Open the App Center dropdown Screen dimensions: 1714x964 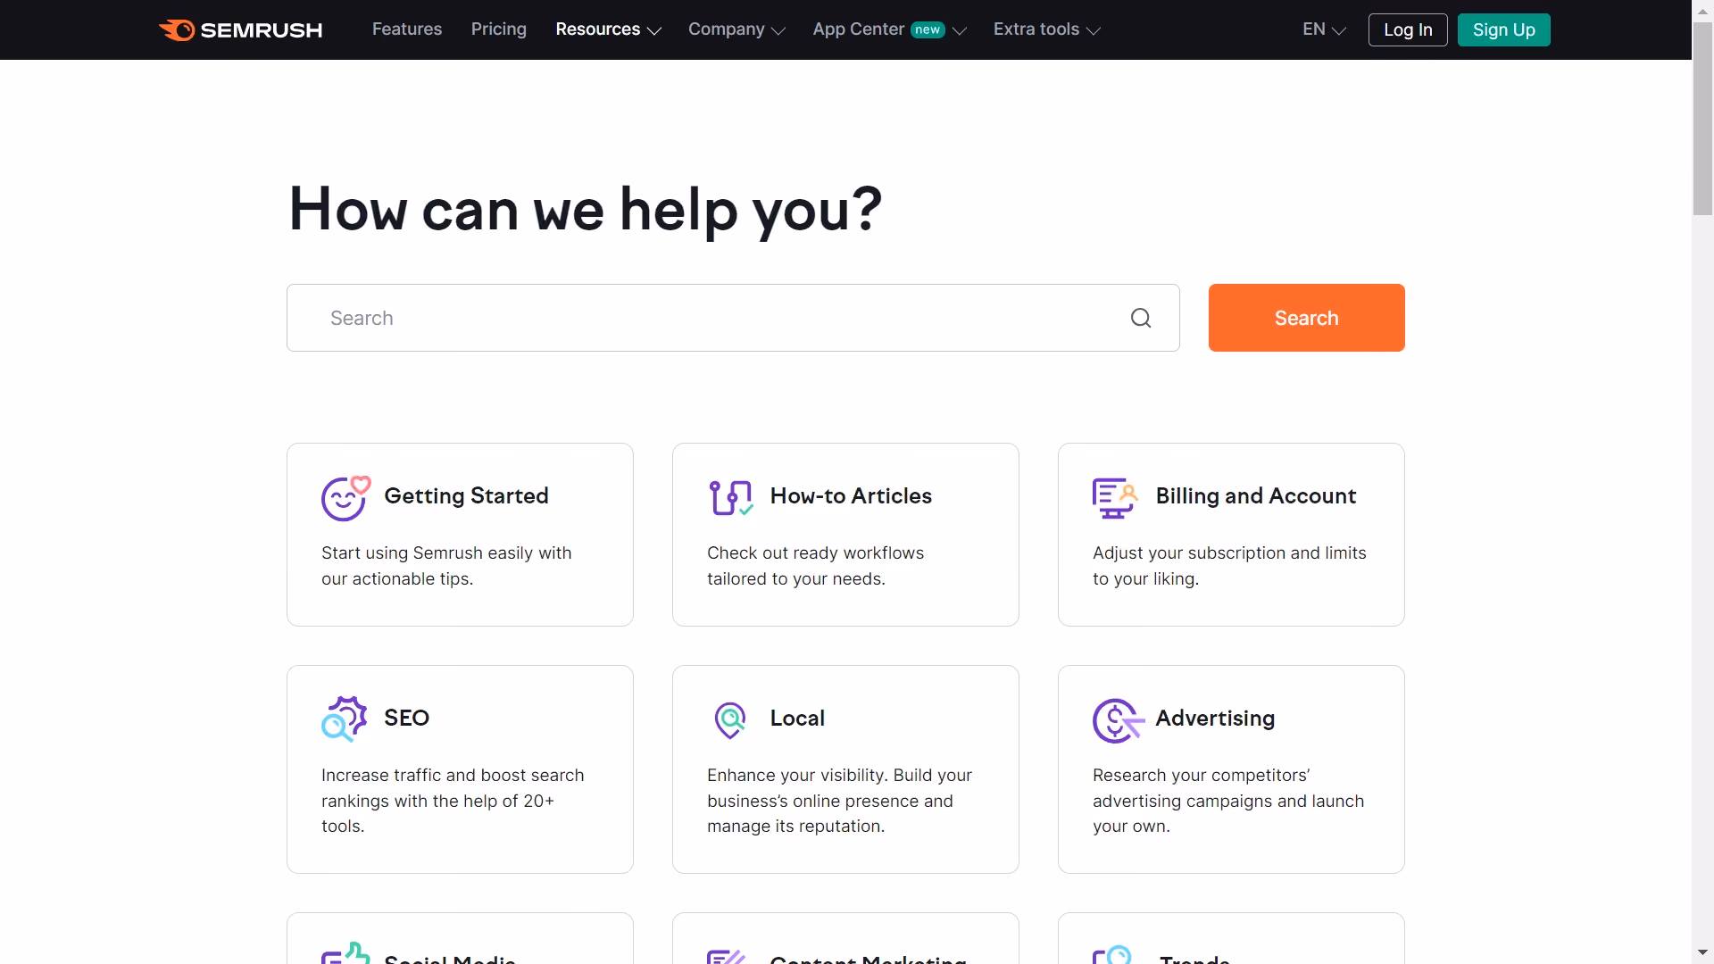click(889, 29)
